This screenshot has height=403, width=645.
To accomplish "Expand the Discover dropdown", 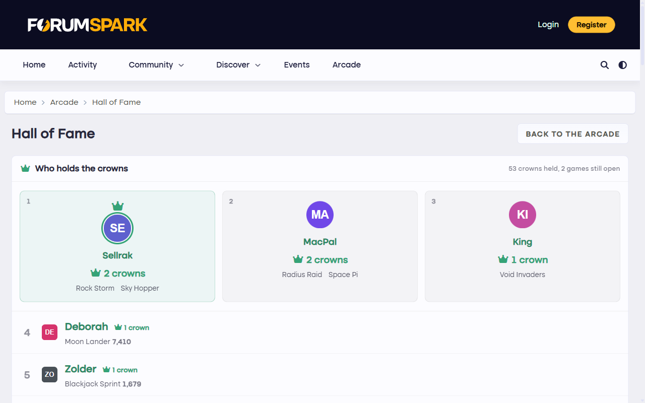I will (238, 65).
